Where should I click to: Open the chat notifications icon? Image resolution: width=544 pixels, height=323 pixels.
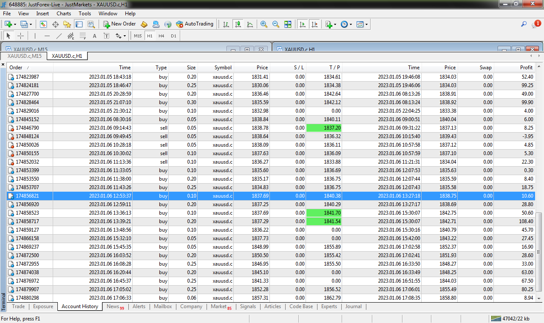535,25
